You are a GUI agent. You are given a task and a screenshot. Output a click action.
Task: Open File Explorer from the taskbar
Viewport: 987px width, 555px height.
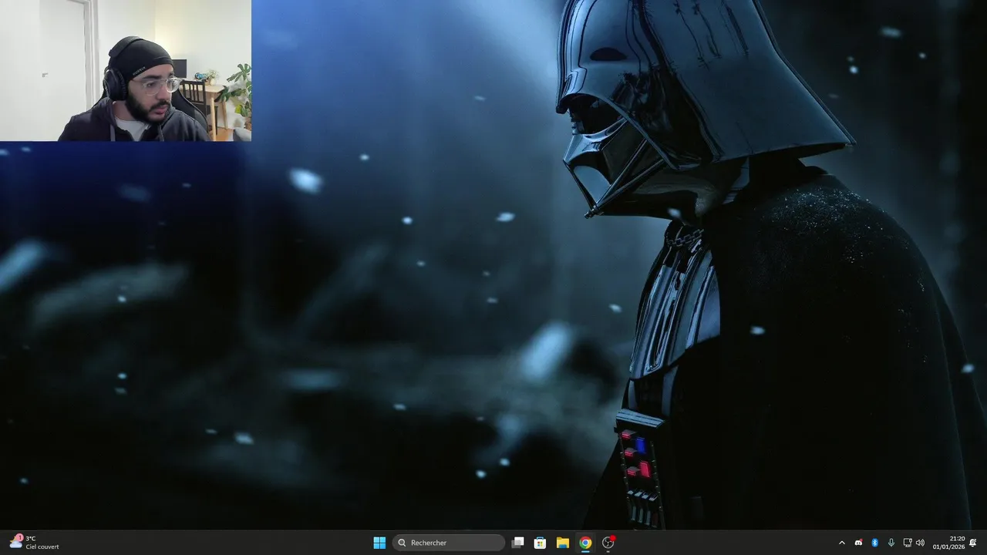point(563,543)
